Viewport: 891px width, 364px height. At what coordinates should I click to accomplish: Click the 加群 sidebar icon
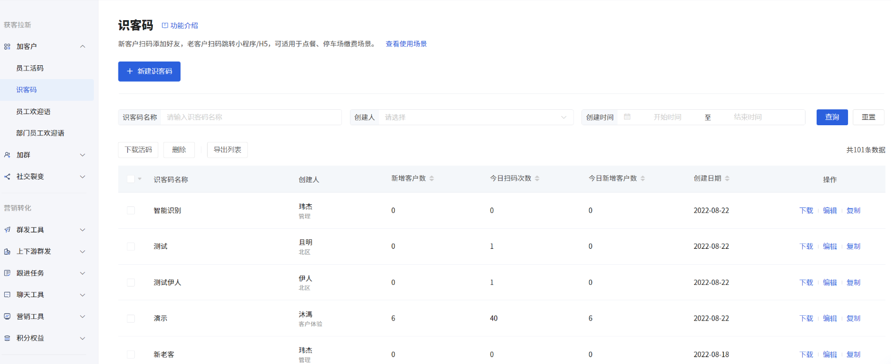pyautogui.click(x=7, y=155)
